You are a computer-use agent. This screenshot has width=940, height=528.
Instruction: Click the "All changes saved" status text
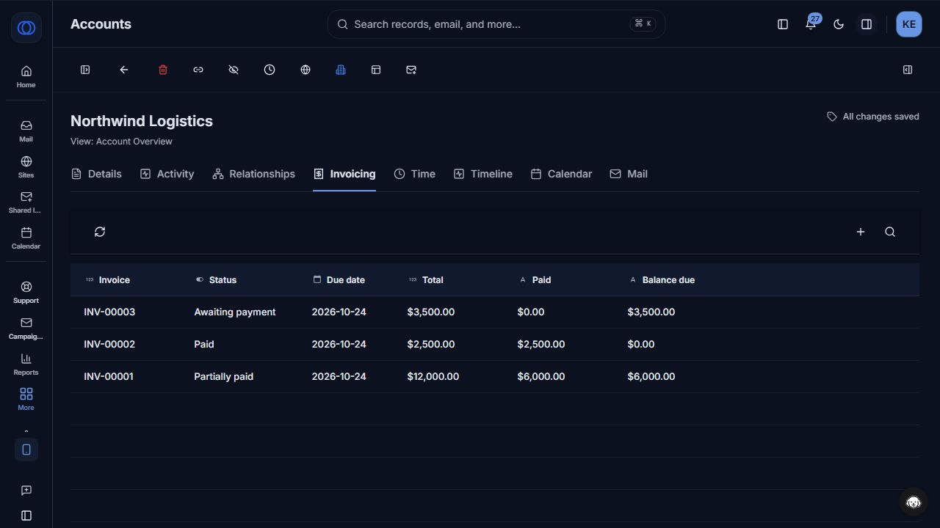click(x=881, y=117)
